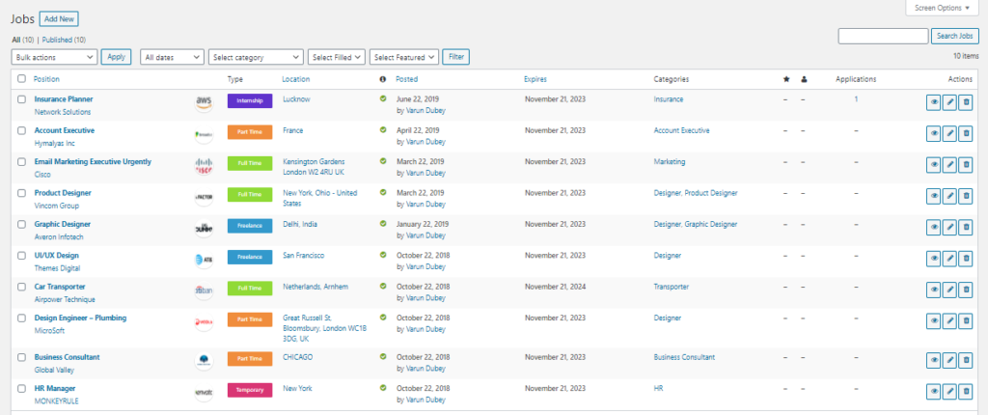Click the Add New job button
The height and width of the screenshot is (415, 988).
click(59, 19)
